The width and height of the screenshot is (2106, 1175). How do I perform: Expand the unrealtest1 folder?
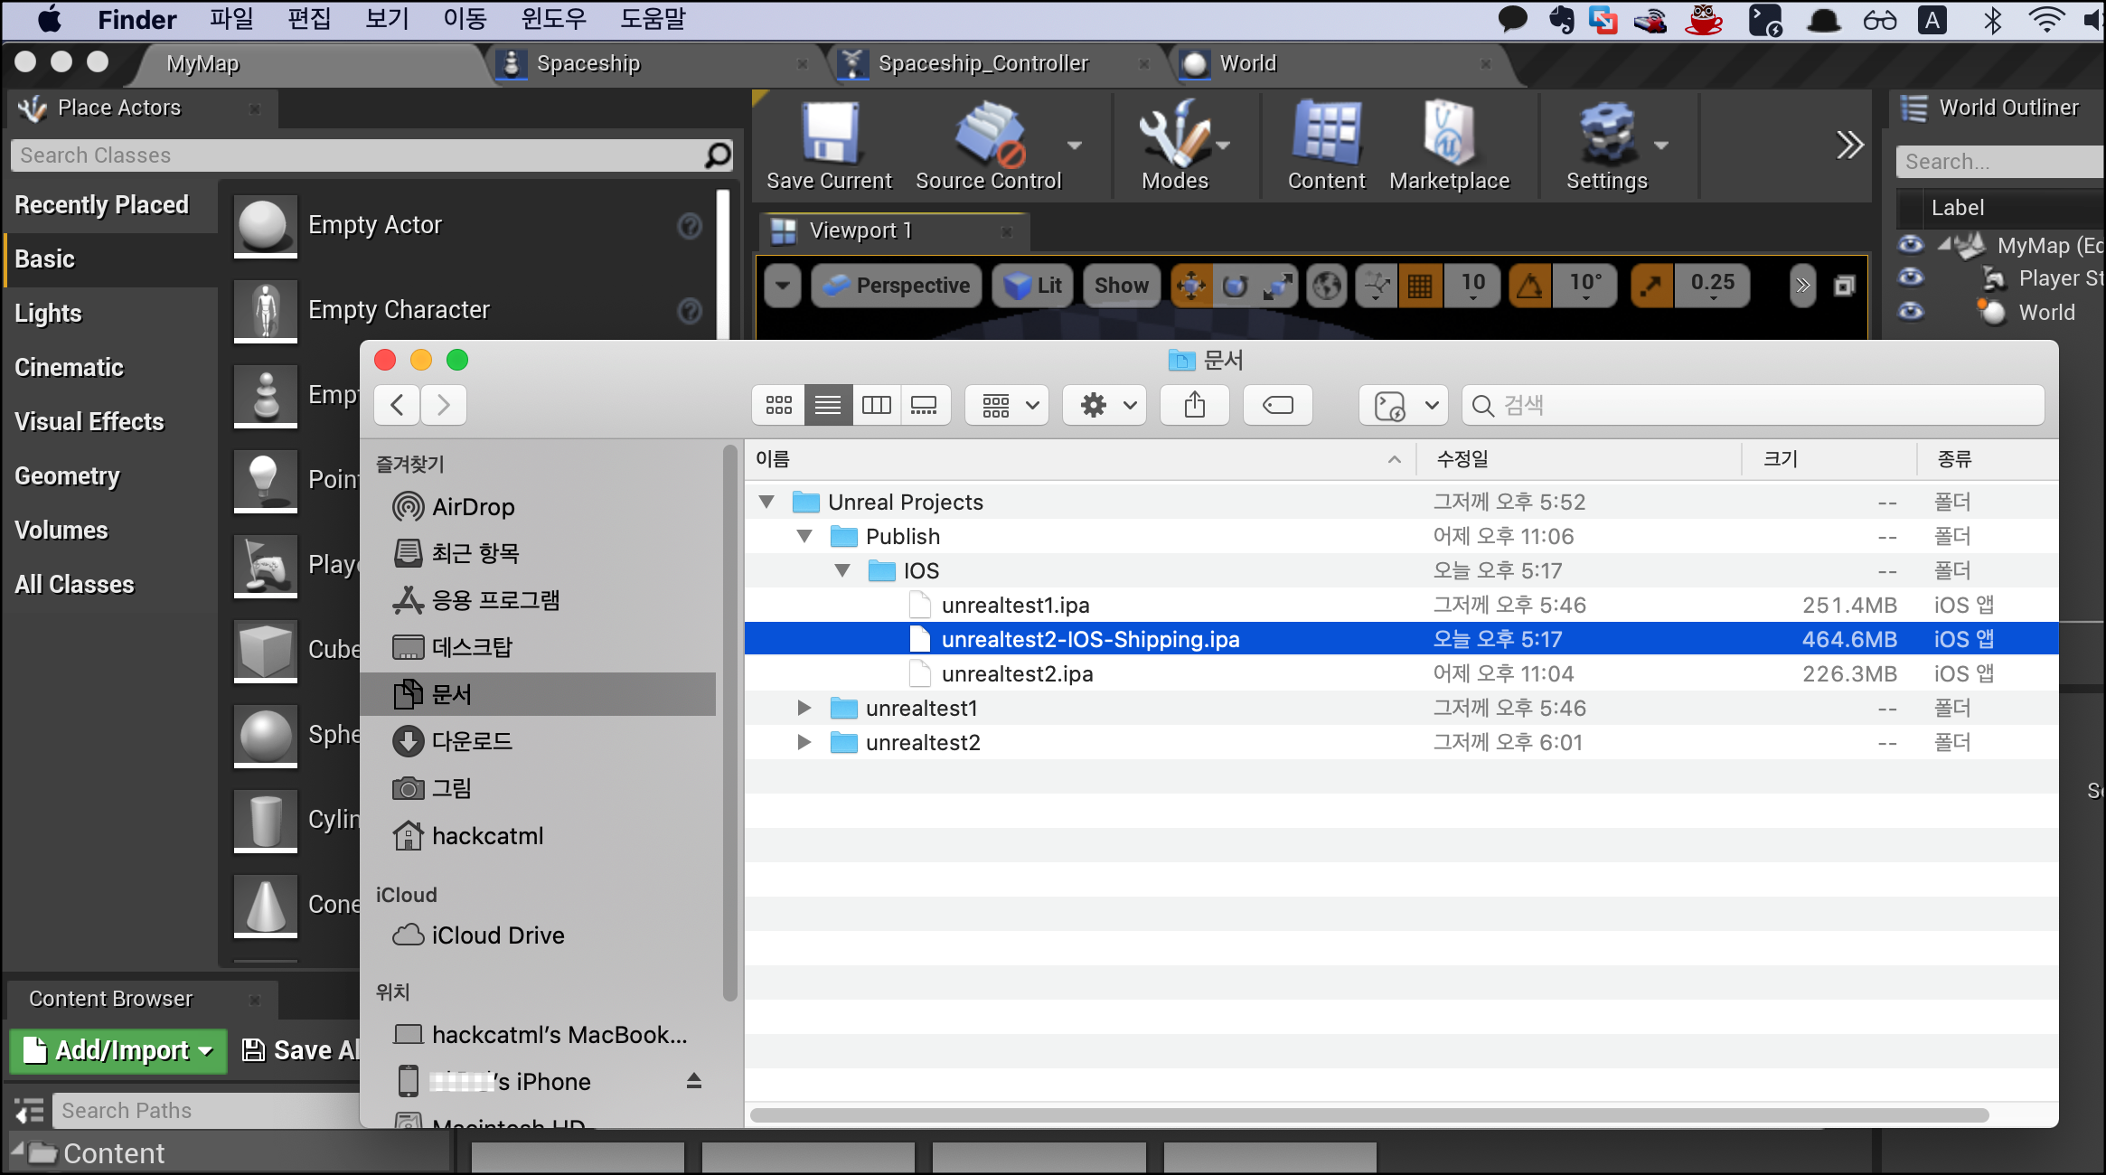tap(804, 708)
